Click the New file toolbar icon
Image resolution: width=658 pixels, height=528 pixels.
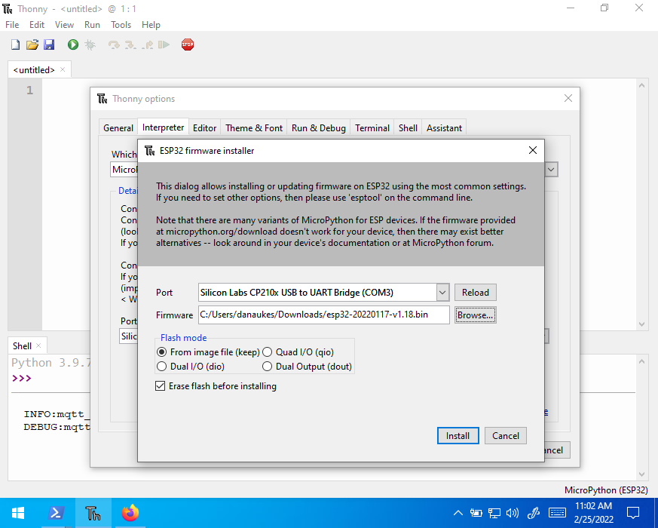(x=16, y=45)
